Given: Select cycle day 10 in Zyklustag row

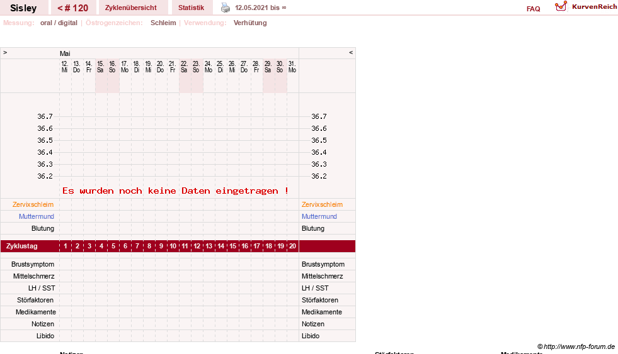Looking at the screenshot, I should click(173, 246).
